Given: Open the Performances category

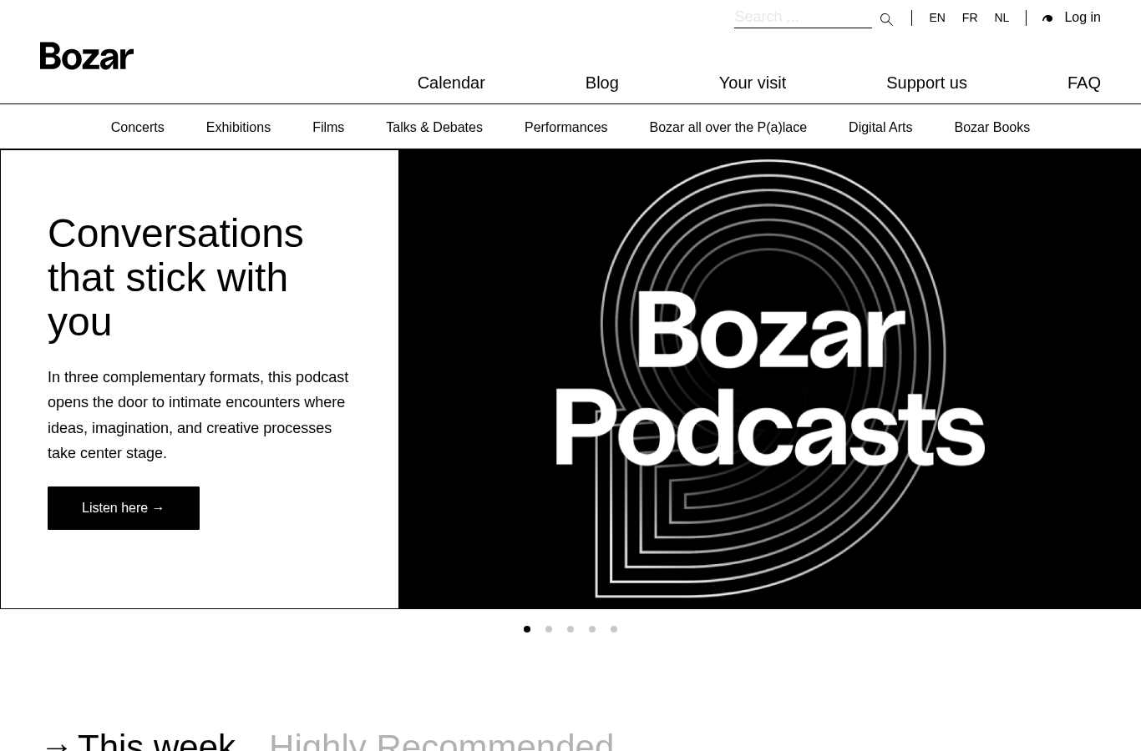Looking at the screenshot, I should point(565,127).
